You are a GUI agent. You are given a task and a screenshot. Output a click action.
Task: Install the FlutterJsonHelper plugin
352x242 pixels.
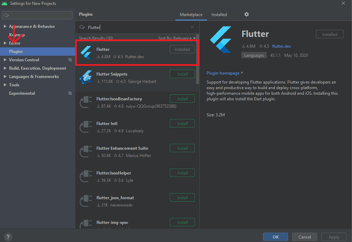click(182, 173)
